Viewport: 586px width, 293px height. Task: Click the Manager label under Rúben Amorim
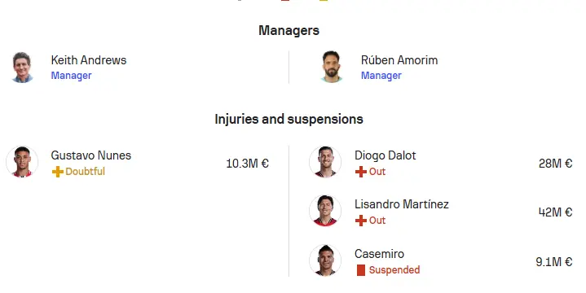(381, 76)
